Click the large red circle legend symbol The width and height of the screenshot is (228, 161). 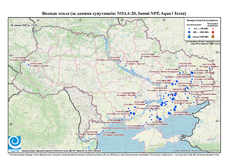(213, 32)
